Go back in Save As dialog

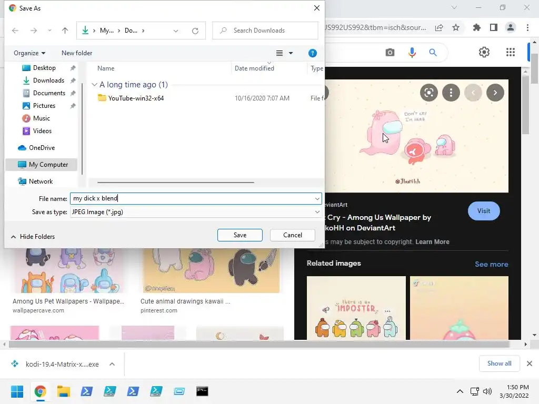[15, 31]
